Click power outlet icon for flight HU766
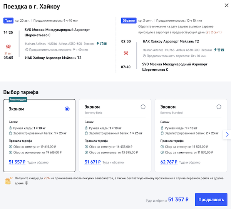 (97, 44)
